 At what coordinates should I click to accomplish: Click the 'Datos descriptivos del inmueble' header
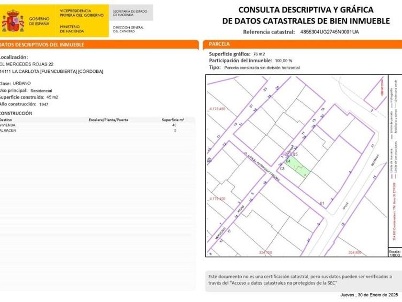[x=42, y=45]
